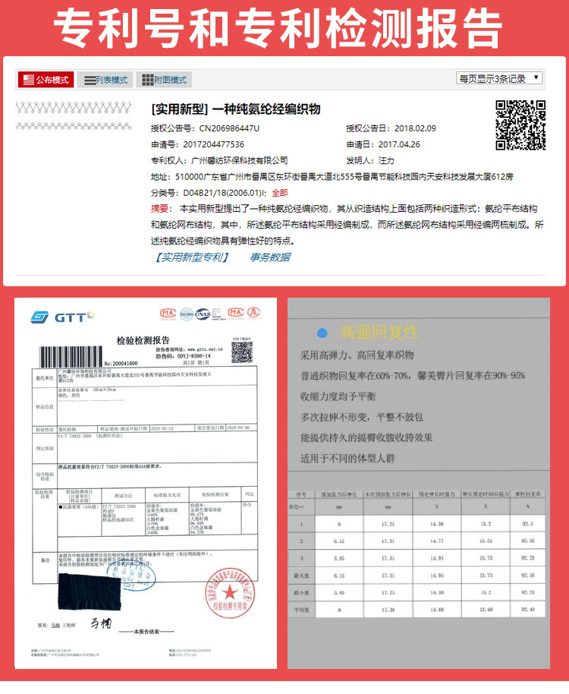Click the 14.68 cell in 平均值 row
569x694 pixels.
click(x=437, y=610)
